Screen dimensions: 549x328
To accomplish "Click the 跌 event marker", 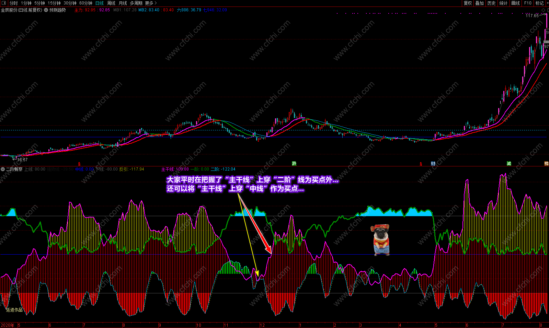I will tap(294, 164).
